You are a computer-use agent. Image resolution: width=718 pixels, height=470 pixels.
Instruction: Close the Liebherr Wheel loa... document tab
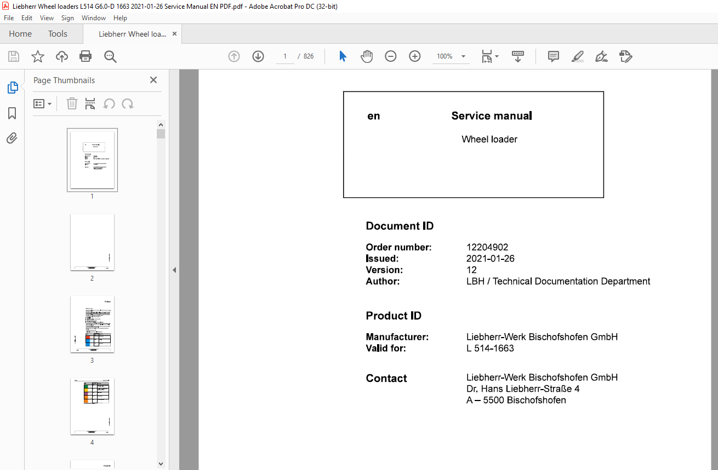[174, 34]
